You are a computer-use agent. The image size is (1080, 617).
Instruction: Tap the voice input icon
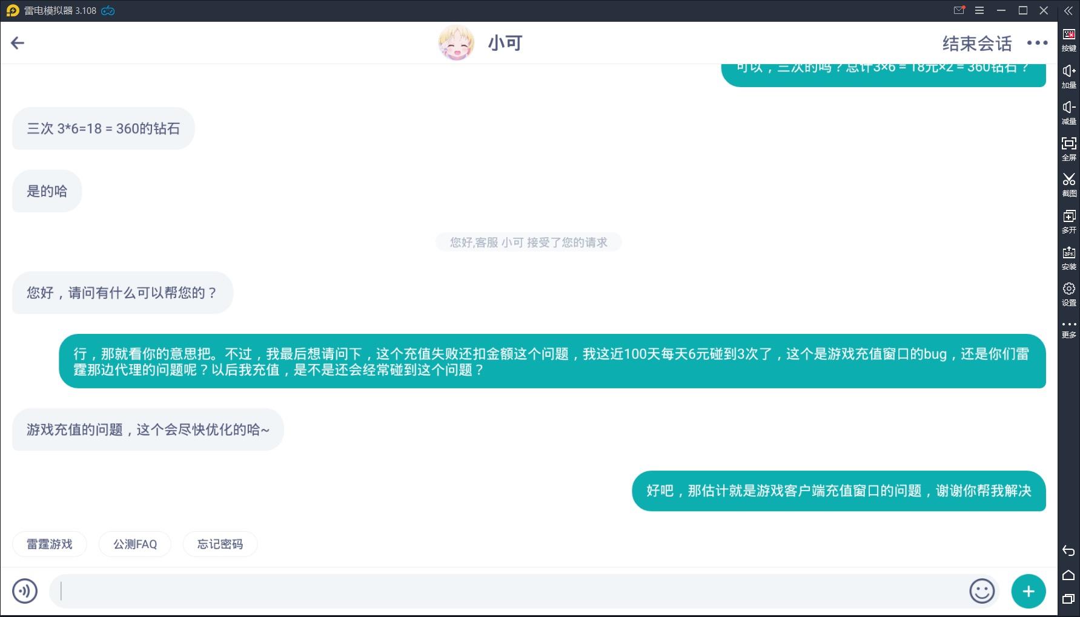[25, 591]
